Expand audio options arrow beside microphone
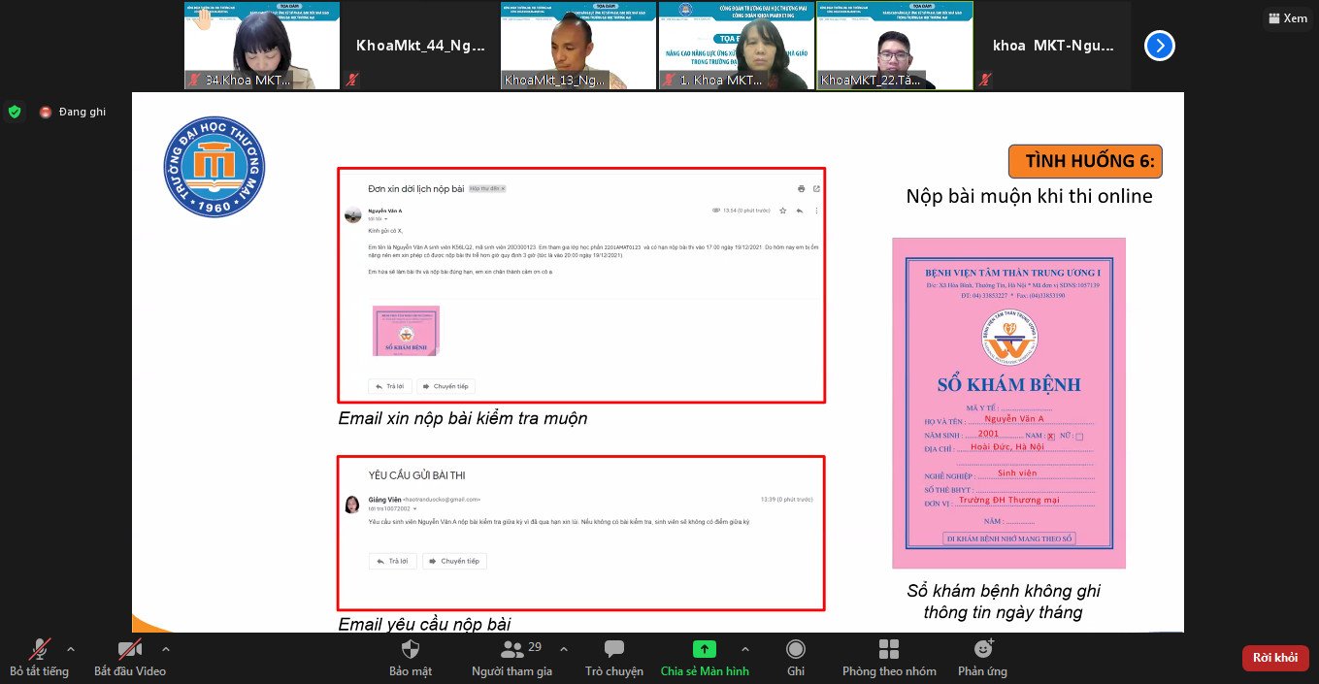This screenshot has height=684, width=1319. pyautogui.click(x=71, y=648)
